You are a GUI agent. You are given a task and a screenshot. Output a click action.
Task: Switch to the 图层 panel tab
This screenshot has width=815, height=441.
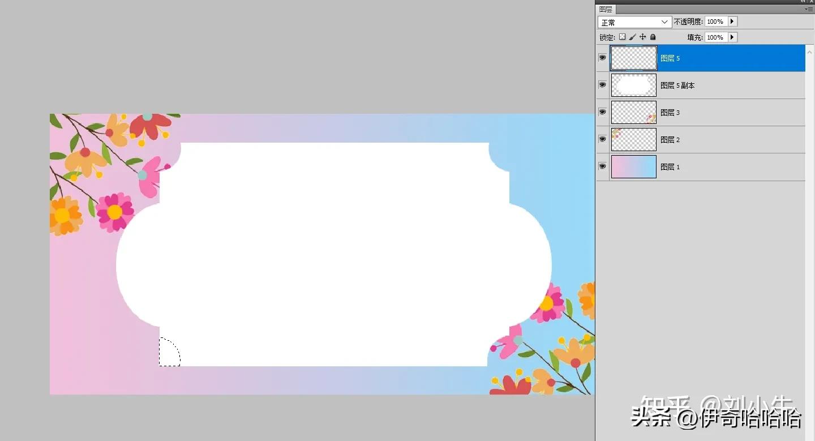click(x=606, y=9)
